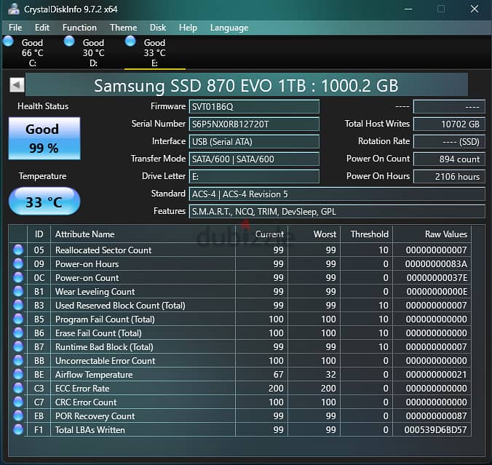Click the Good 99 % health status button
The height and width of the screenshot is (465, 492).
(44, 138)
